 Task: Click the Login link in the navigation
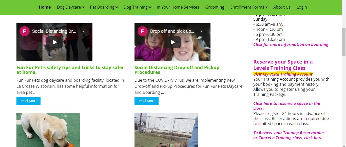(x=302, y=7)
